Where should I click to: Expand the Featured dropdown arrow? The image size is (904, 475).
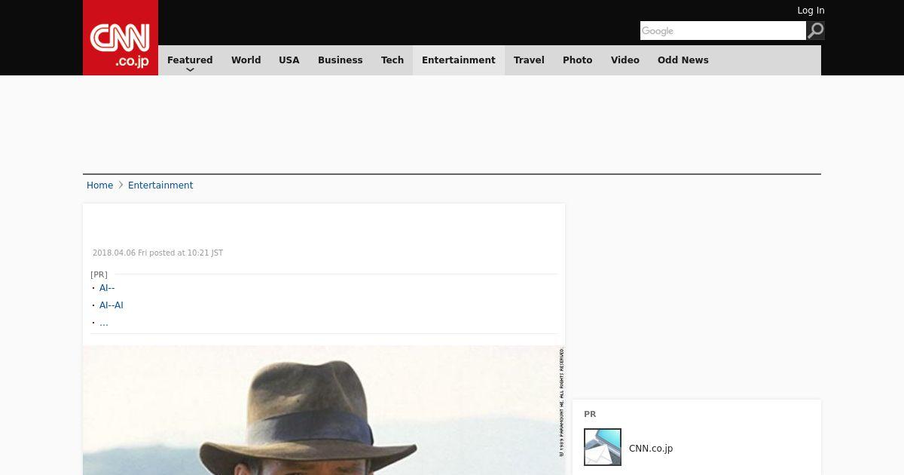[190, 69]
